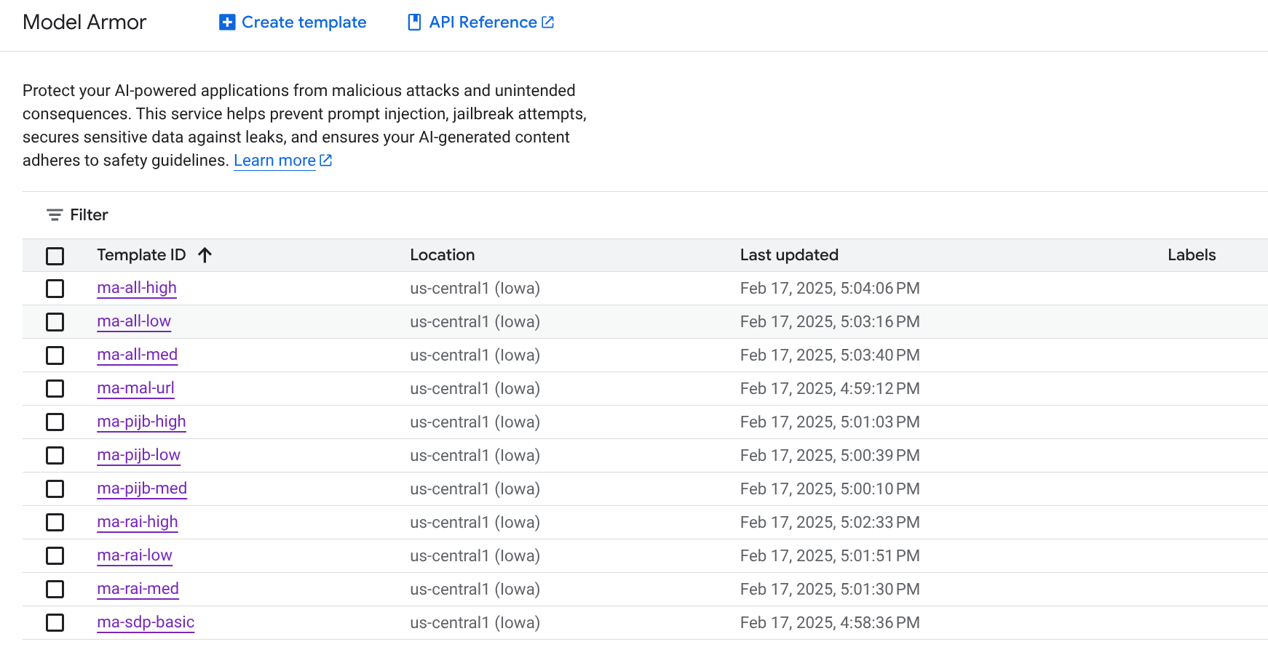Select the ma-all-med row checkbox
This screenshot has height=647, width=1268.
(55, 355)
